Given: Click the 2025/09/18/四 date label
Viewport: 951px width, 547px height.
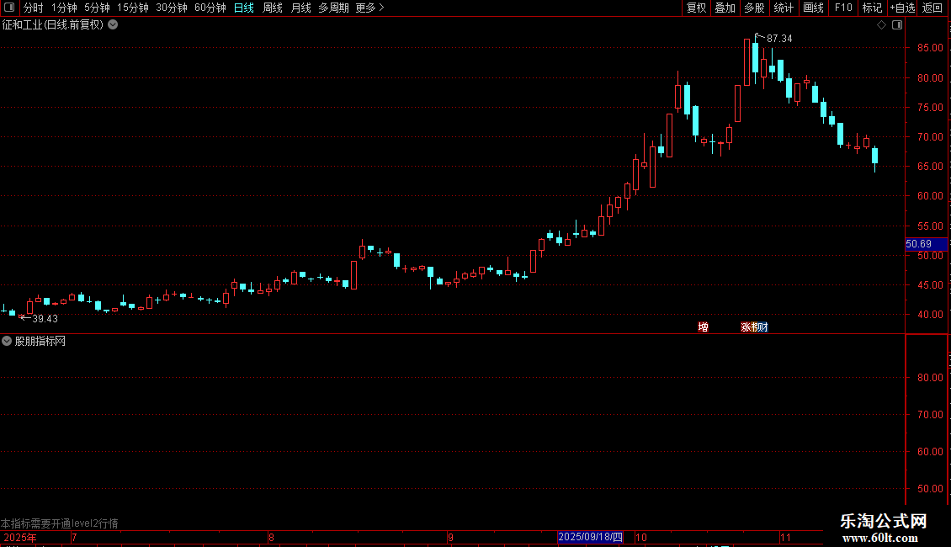Looking at the screenshot, I should (x=590, y=537).
